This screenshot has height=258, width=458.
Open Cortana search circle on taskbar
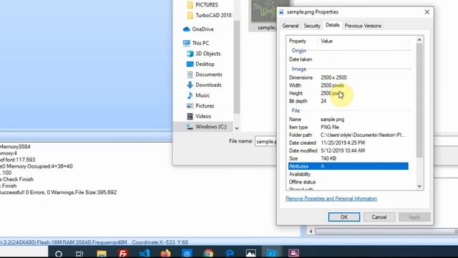coord(59,253)
